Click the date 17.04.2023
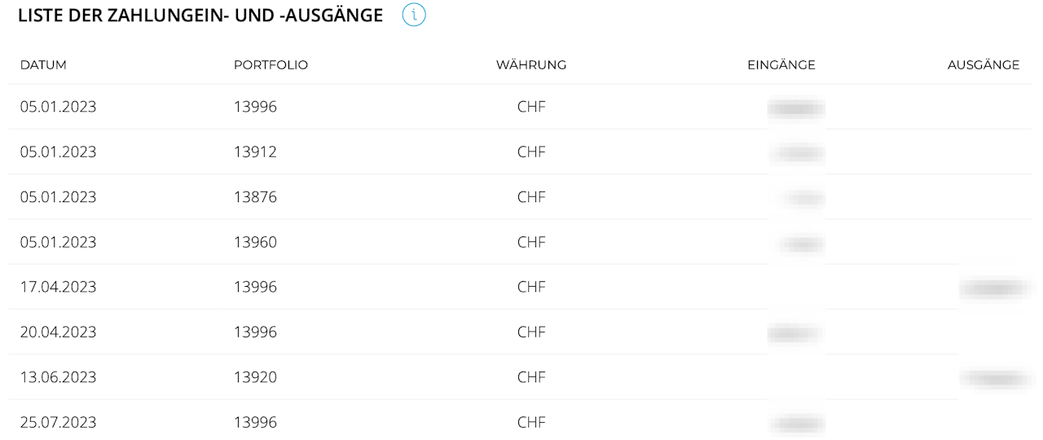 [x=58, y=287]
